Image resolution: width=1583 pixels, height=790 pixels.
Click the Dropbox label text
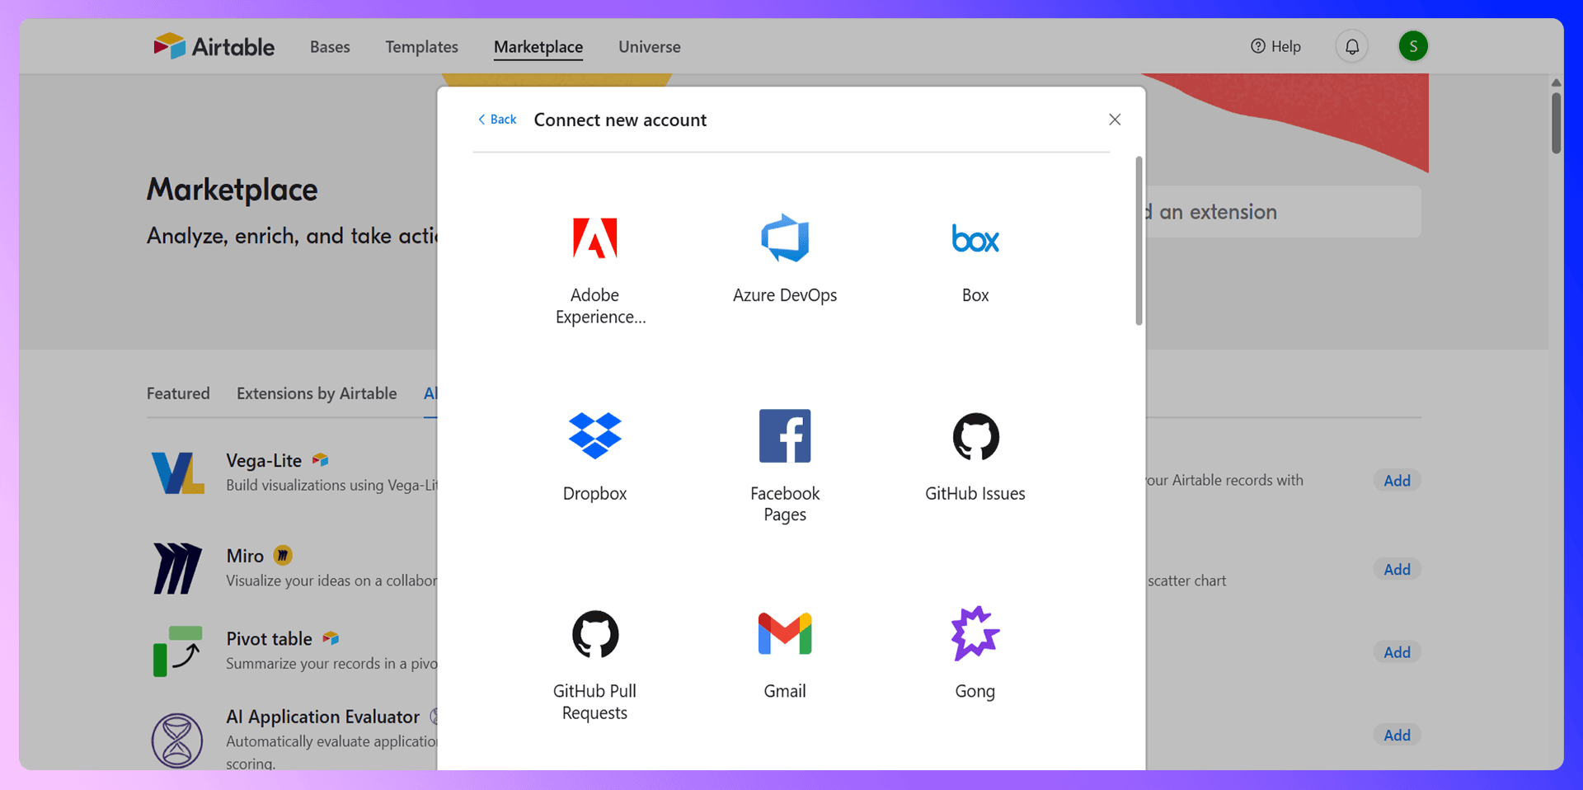tap(594, 493)
